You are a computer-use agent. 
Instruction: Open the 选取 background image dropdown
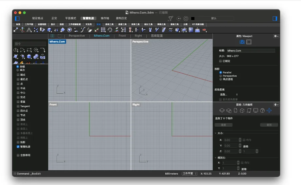point(229,94)
